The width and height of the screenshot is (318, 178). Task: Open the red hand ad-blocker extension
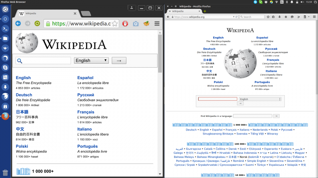(125, 24)
